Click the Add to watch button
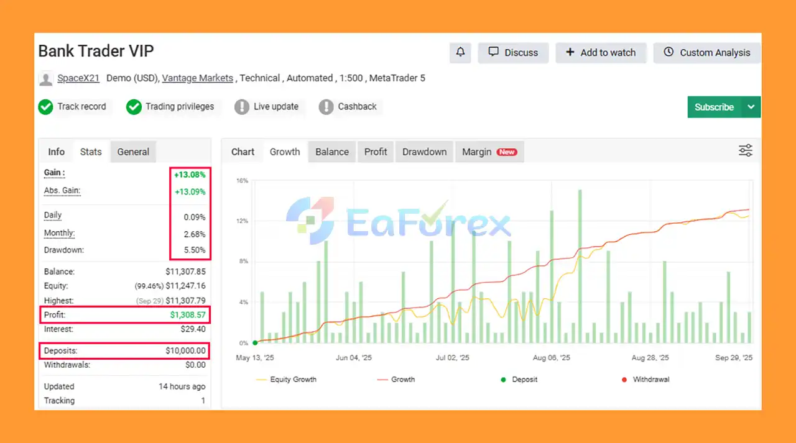Viewport: 796px width, 443px height. (601, 53)
